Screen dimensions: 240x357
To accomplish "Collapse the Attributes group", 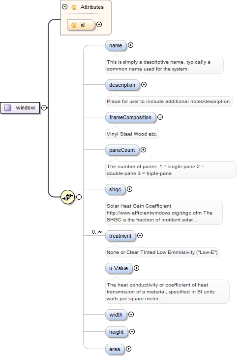I will pyautogui.click(x=65, y=7).
